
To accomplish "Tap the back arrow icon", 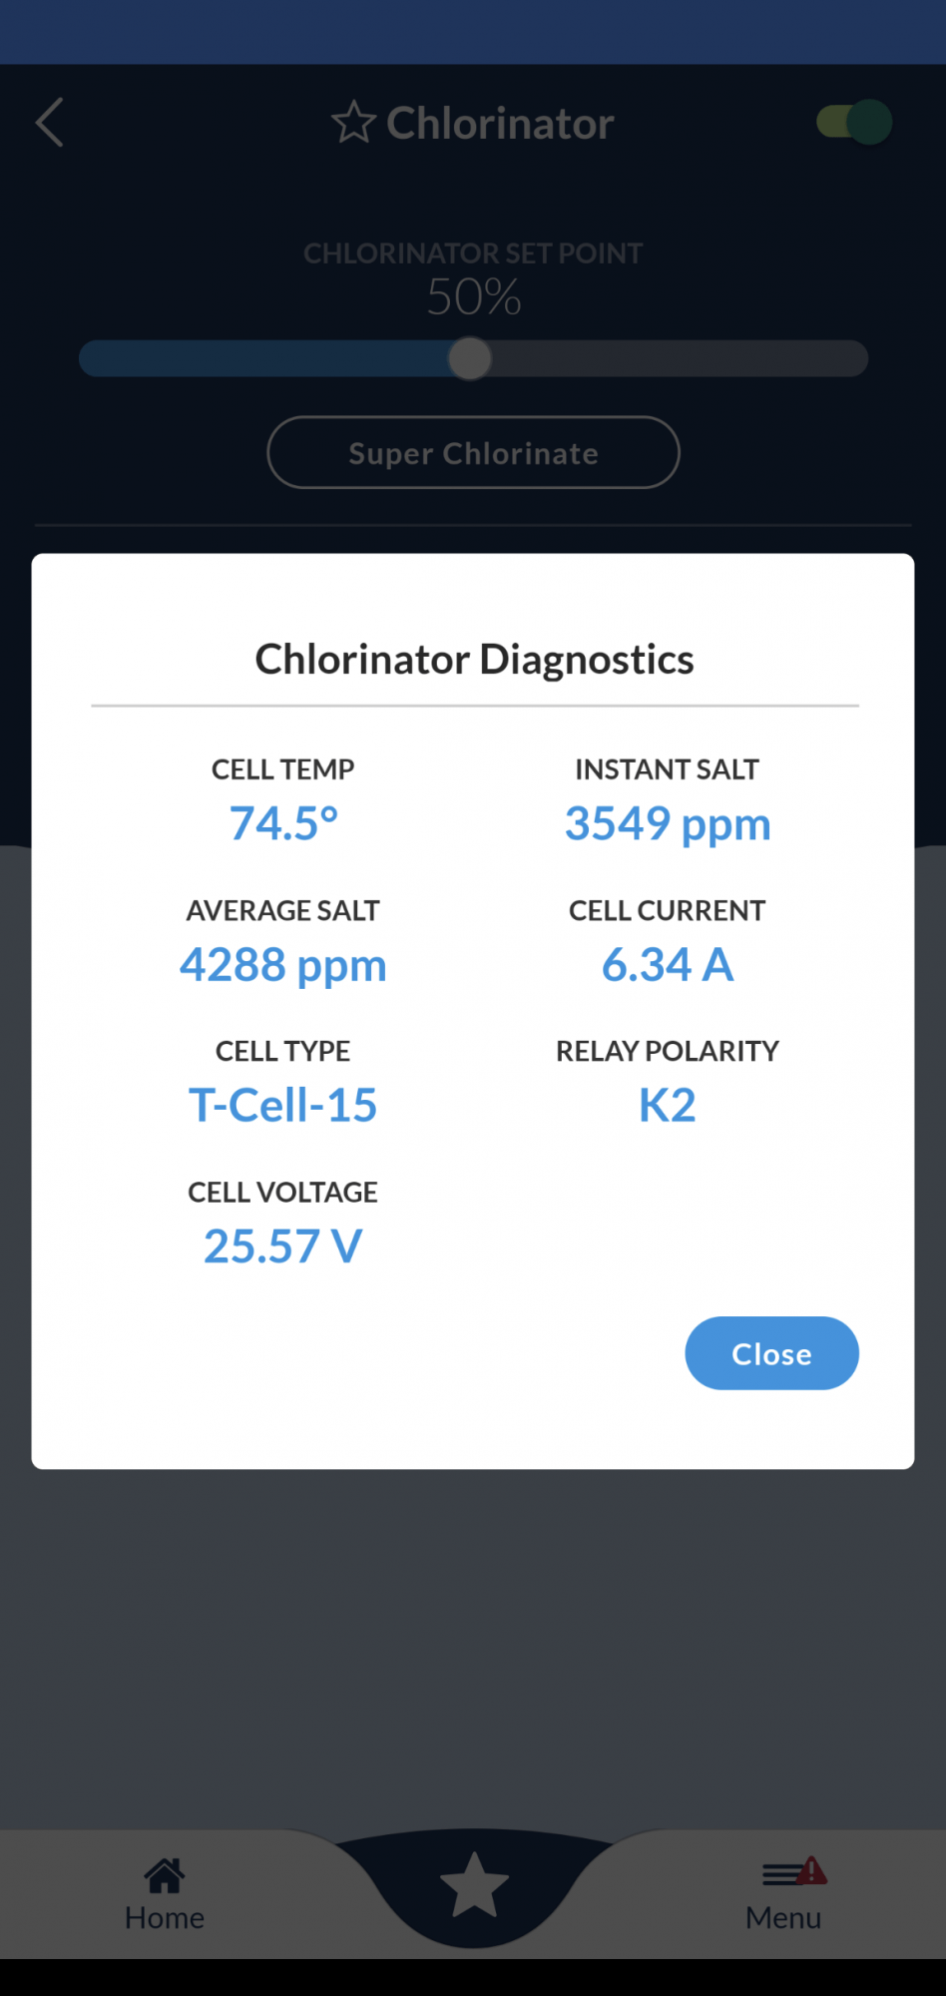I will click(50, 123).
